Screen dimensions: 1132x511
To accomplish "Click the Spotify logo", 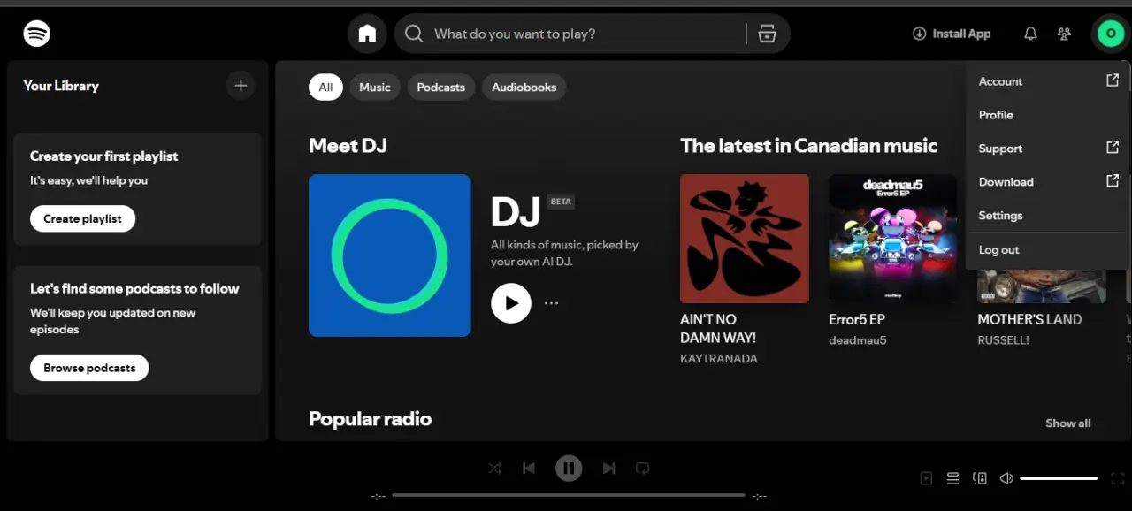I will point(36,34).
